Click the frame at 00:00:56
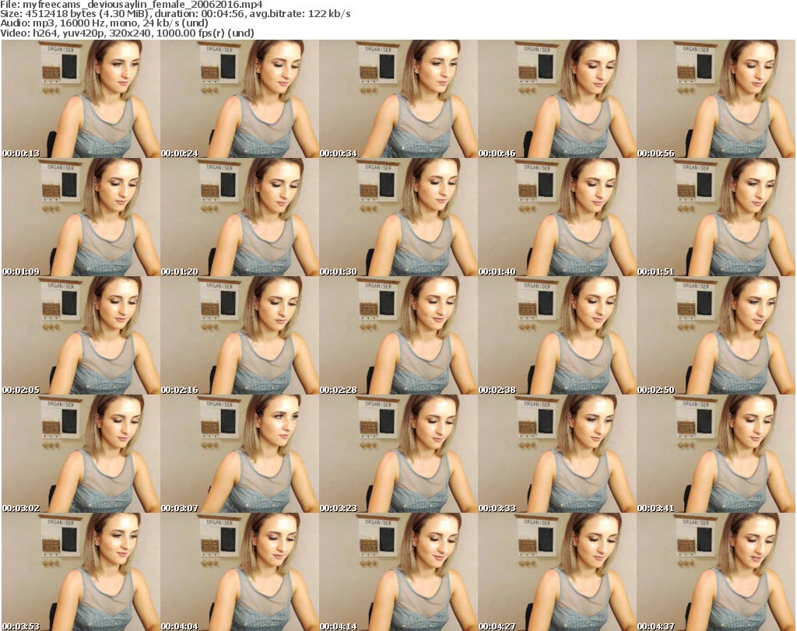Viewport: 797px width, 631px height. [715, 99]
